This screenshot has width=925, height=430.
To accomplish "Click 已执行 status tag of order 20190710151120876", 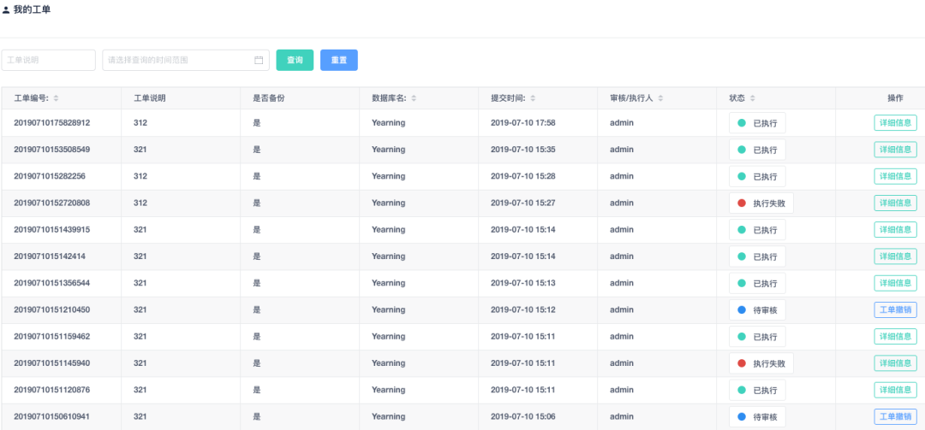I will click(x=757, y=390).
